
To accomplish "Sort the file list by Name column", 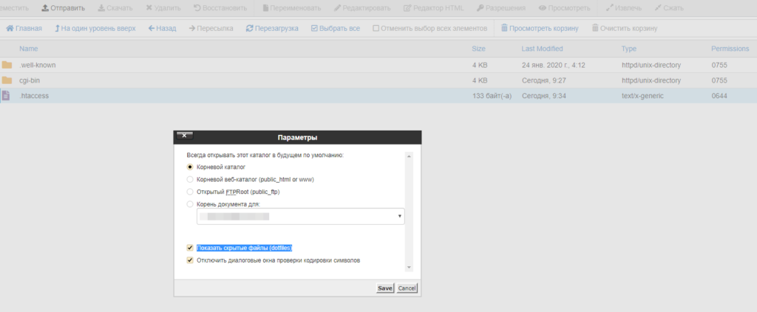I will click(x=29, y=49).
